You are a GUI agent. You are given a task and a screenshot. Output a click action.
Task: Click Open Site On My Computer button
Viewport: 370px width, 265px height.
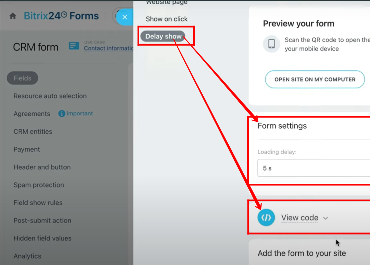(315, 79)
